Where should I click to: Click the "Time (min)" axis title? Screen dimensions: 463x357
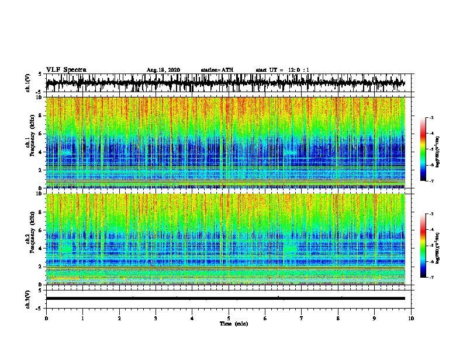click(234, 324)
